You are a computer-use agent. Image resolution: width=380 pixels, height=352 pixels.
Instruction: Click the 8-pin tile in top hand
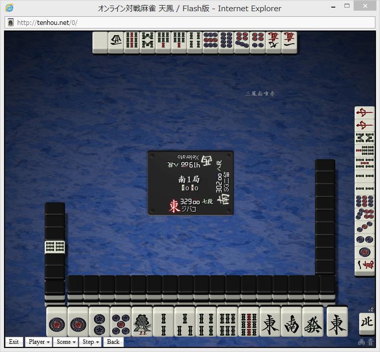point(226,42)
